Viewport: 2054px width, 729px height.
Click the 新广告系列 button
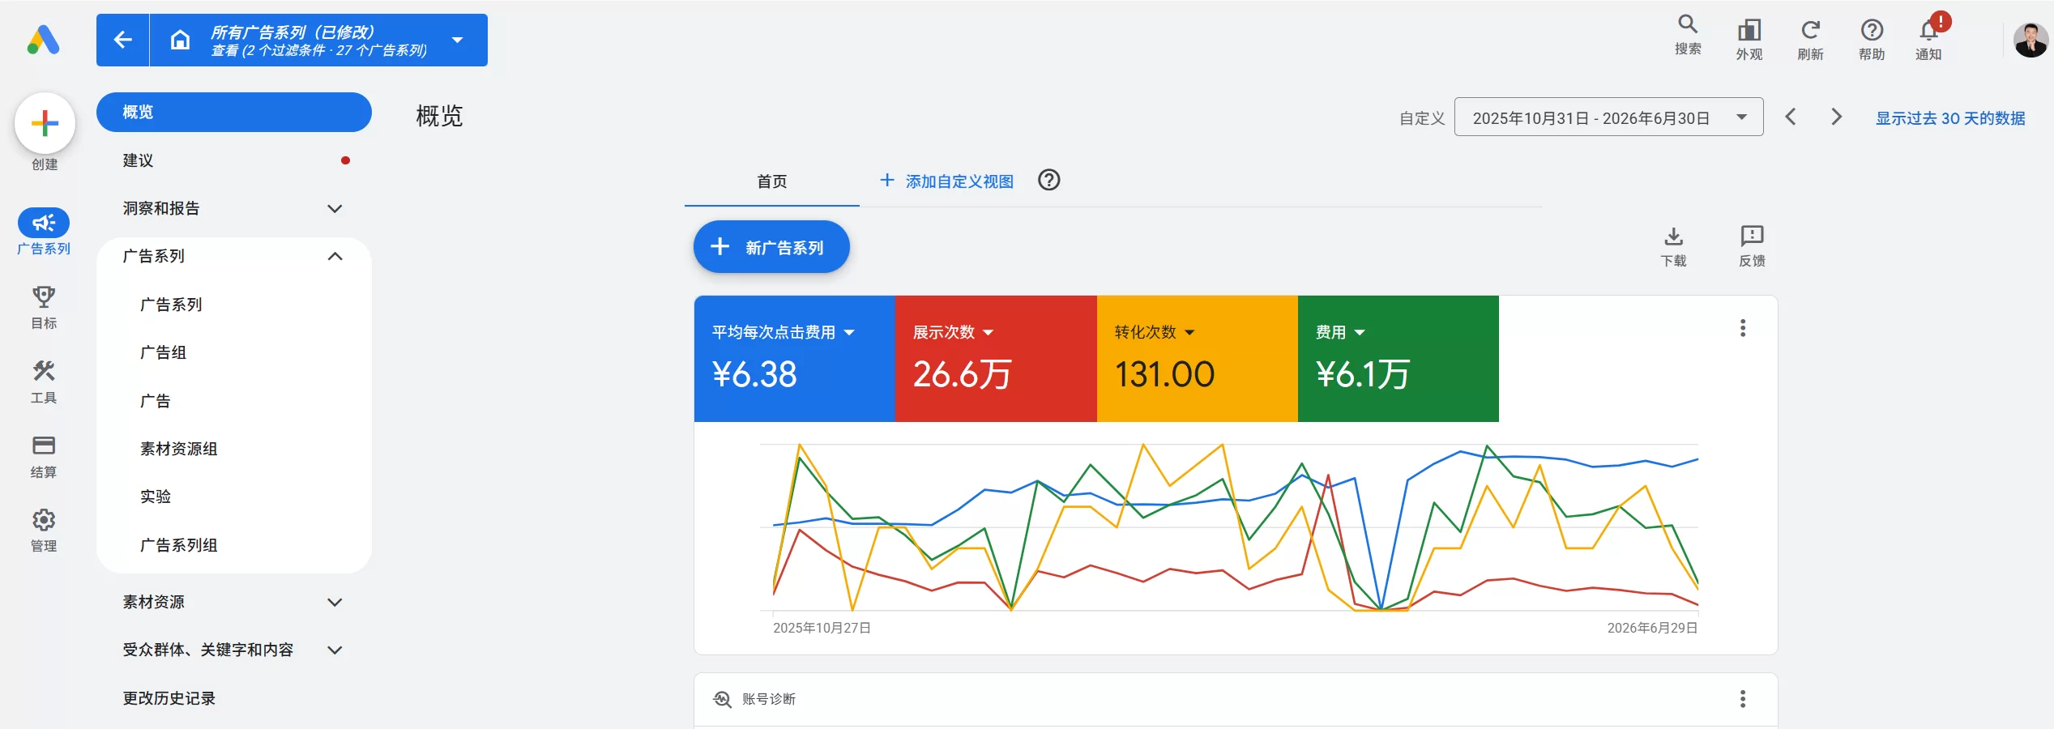[x=771, y=247]
